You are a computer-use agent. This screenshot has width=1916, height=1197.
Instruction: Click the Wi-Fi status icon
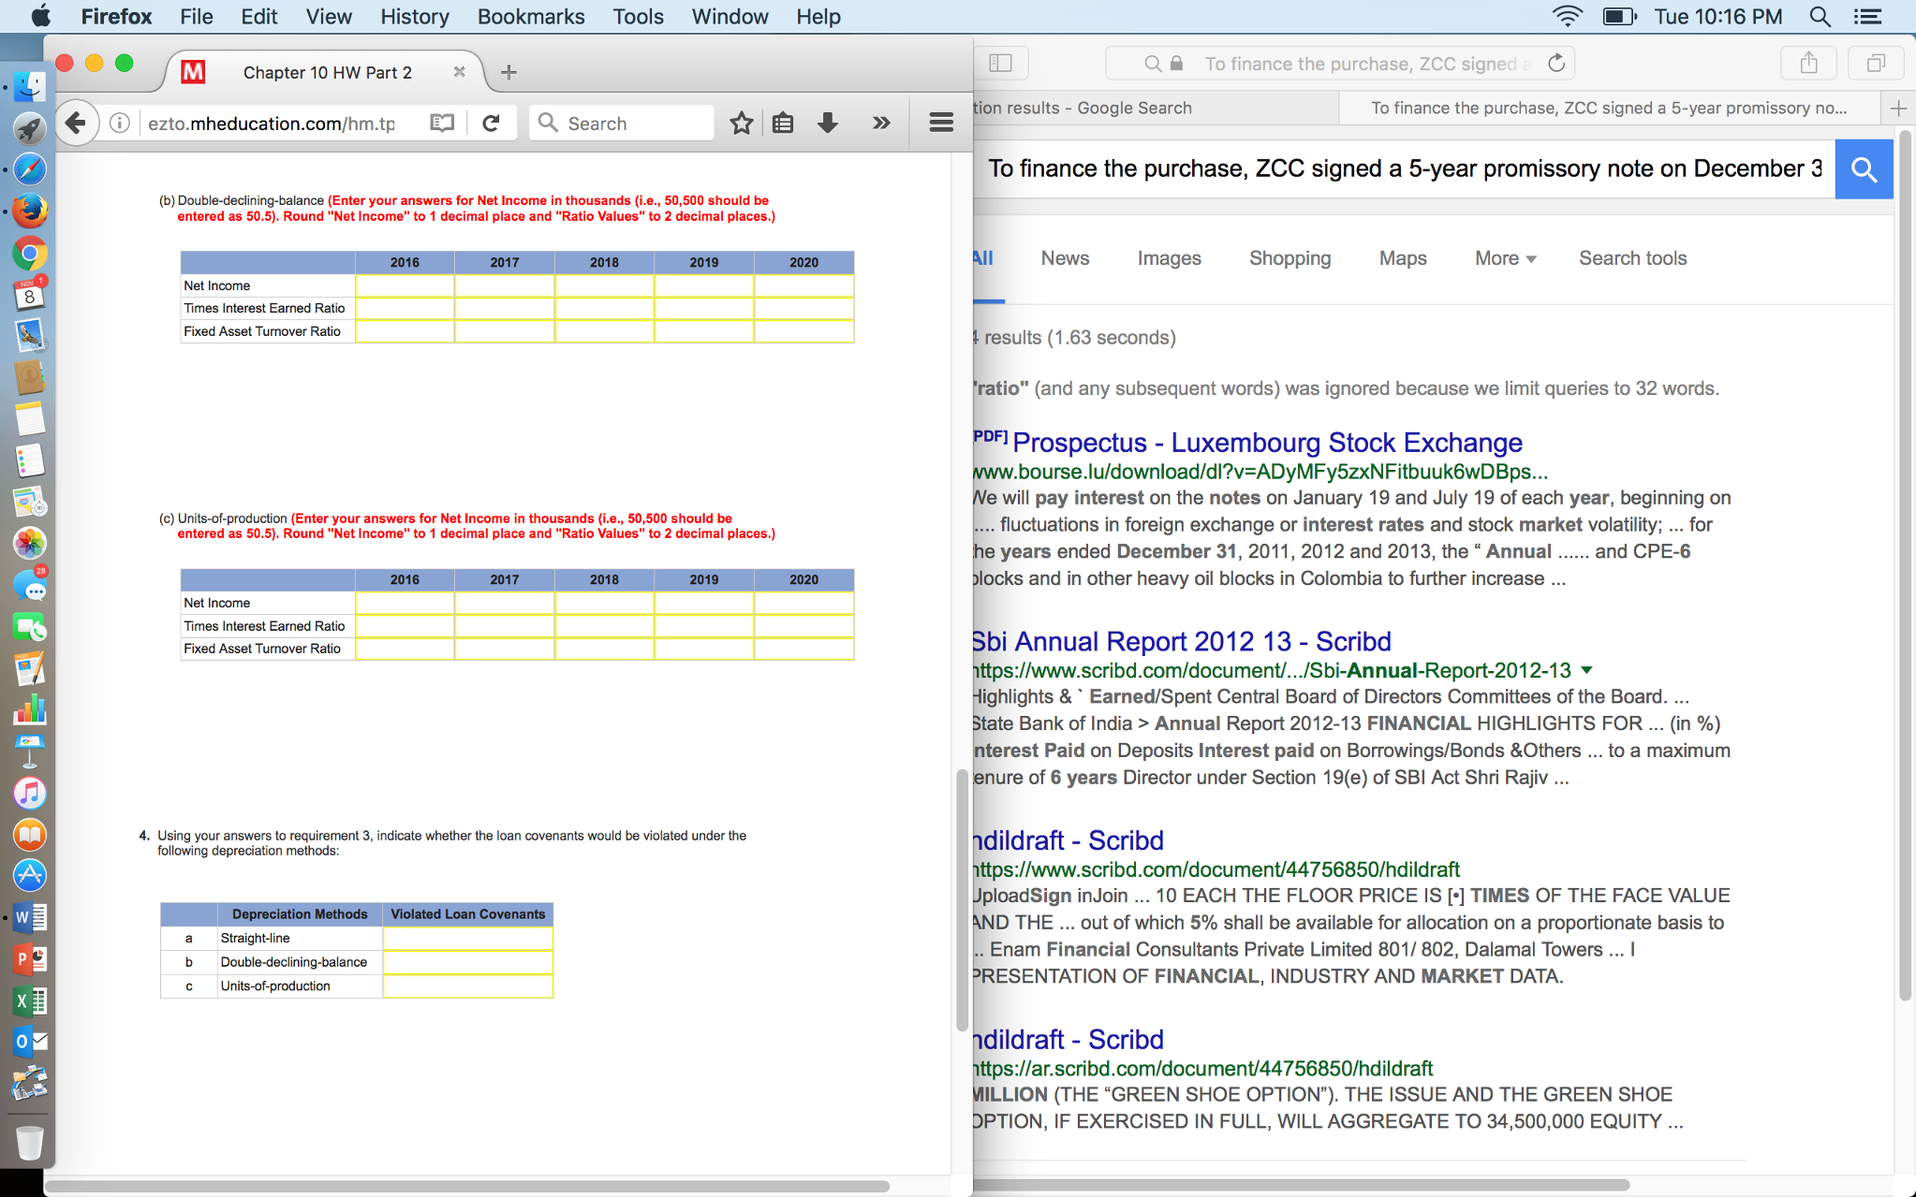(x=1567, y=16)
